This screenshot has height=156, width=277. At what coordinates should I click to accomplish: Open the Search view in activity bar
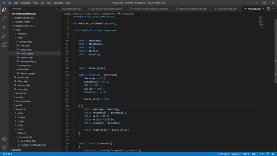pyautogui.click(x=4, y=18)
